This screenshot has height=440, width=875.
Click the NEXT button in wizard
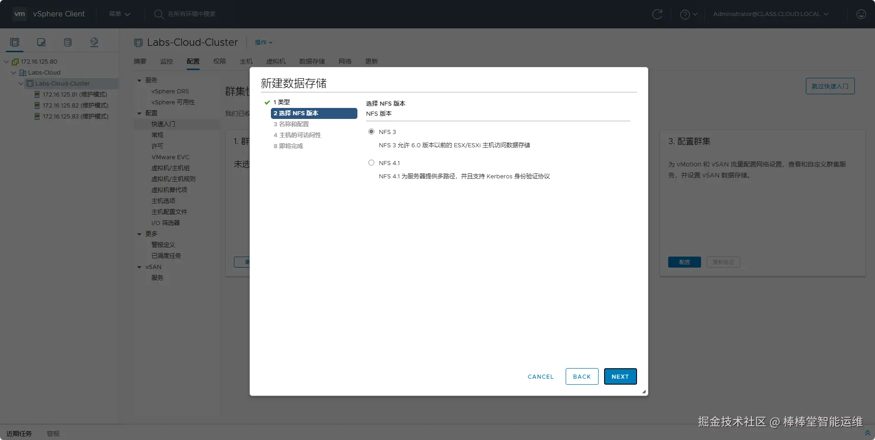621,376
